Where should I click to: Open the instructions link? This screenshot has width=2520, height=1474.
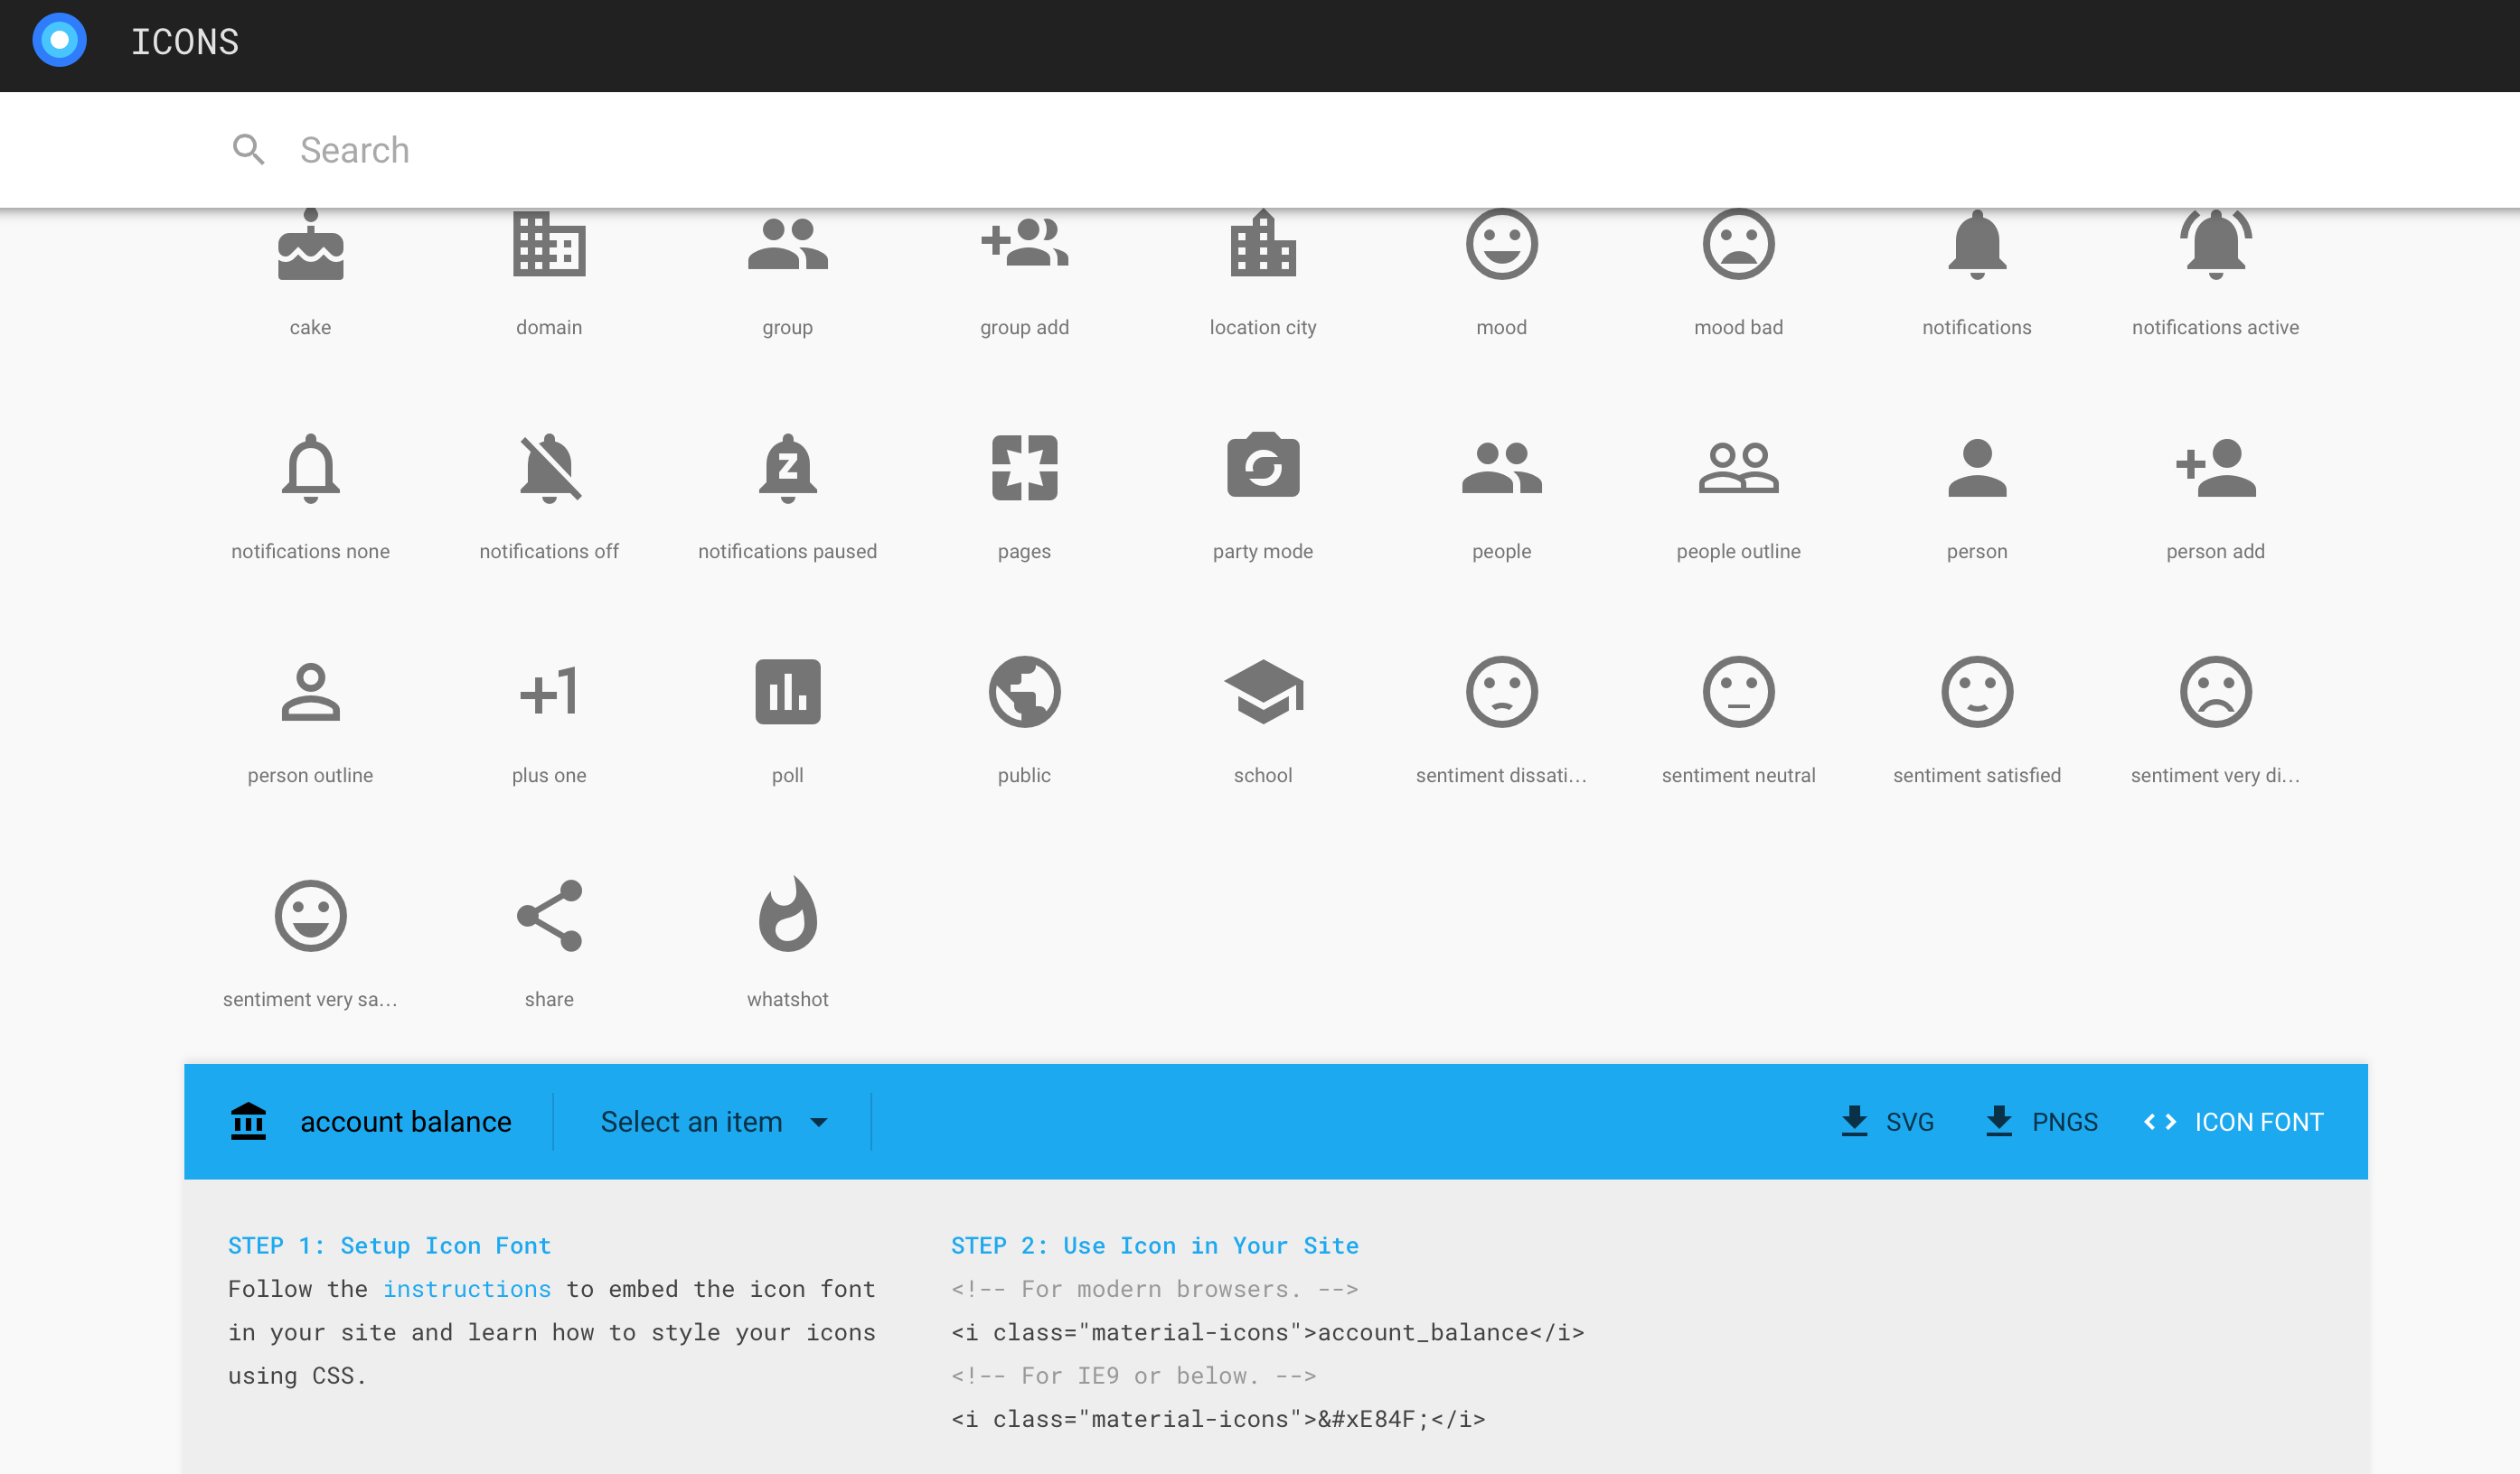point(467,1289)
